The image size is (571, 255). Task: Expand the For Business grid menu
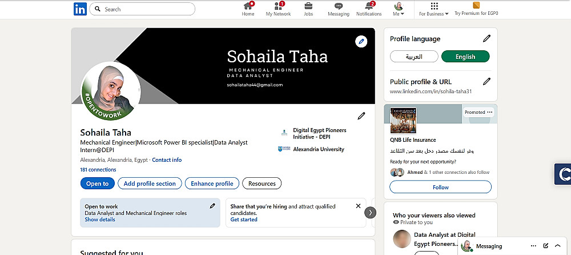(434, 9)
